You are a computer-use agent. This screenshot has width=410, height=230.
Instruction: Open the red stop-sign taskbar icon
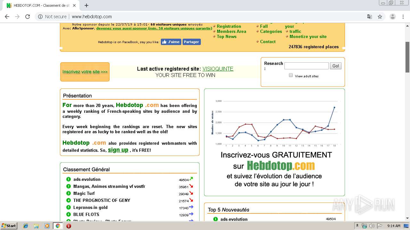point(69,226)
